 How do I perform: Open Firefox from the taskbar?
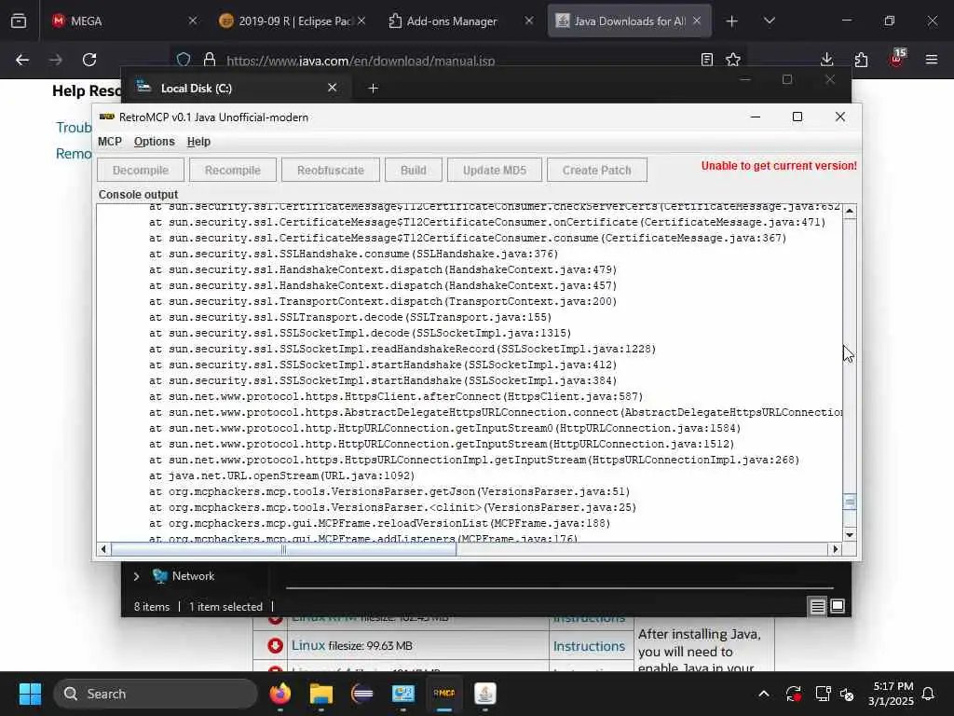[x=280, y=694]
